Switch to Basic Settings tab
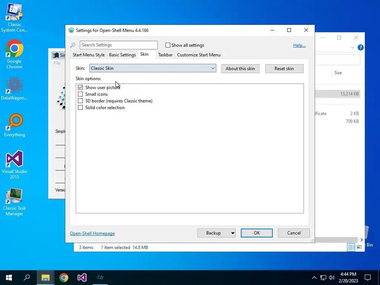The width and height of the screenshot is (380, 285). 122,55
